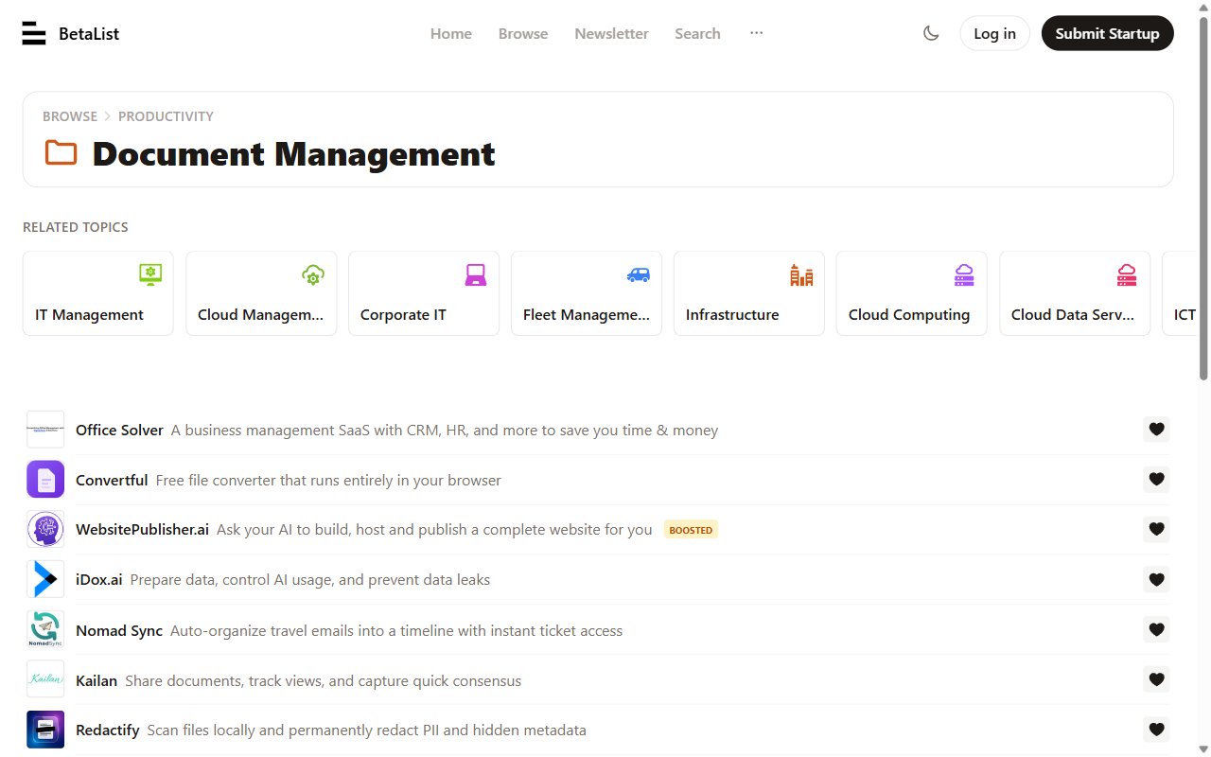Click the orange folder icon beside title
This screenshot has width=1211, height=757.
[x=61, y=152]
